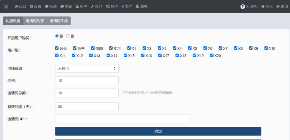Toggle the X10 group checkbox
Image resolution: width=290 pixels, height=140 pixels.
click(x=266, y=48)
